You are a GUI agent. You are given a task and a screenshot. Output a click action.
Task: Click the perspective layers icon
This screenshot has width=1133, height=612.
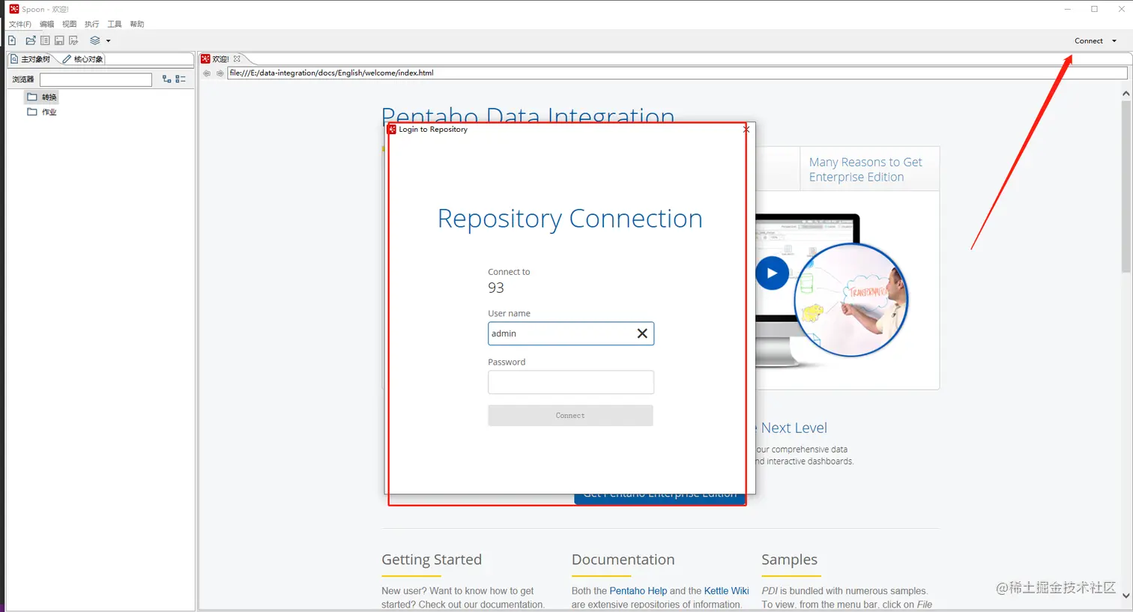95,40
